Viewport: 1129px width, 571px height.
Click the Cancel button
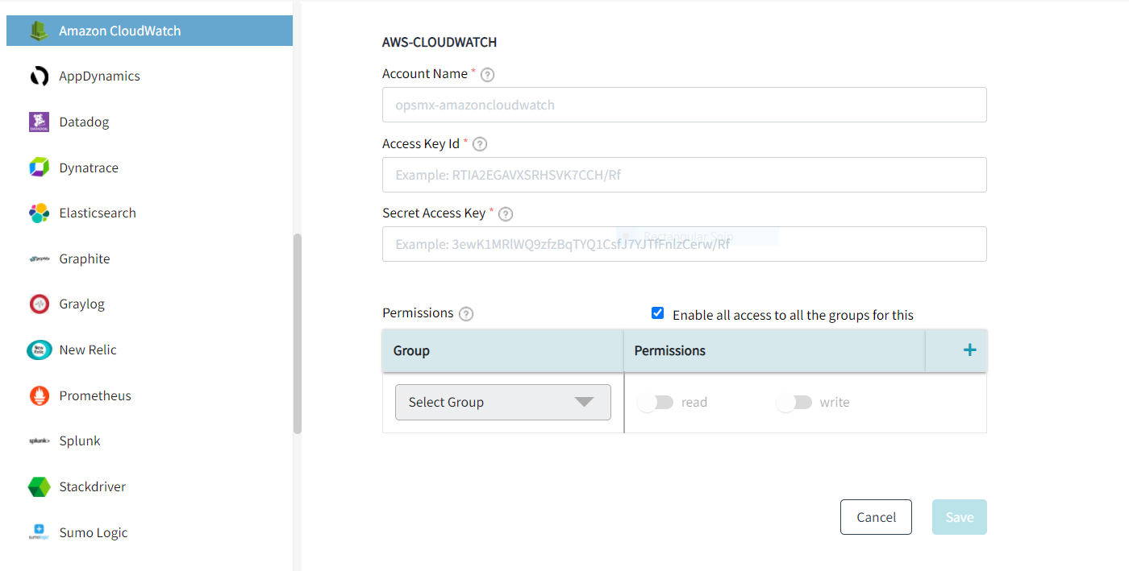coord(876,516)
